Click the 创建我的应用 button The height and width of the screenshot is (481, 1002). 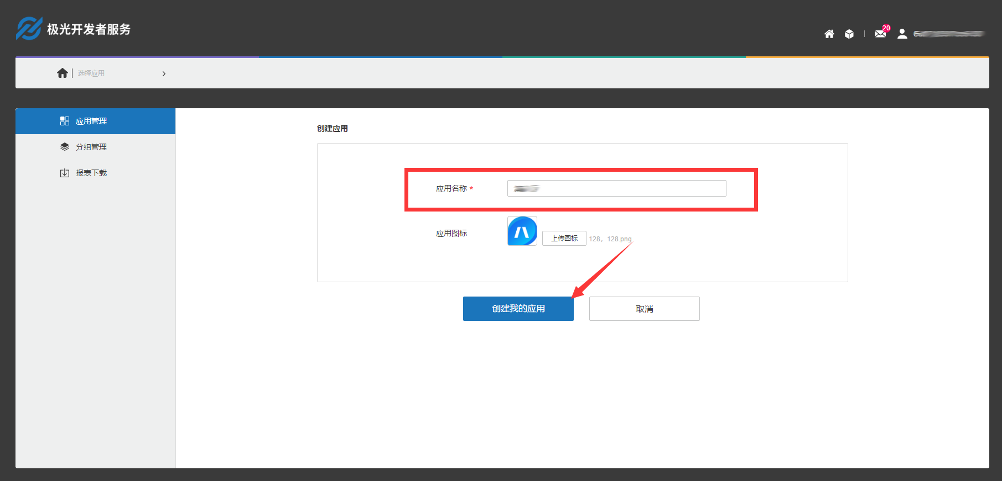tap(518, 309)
